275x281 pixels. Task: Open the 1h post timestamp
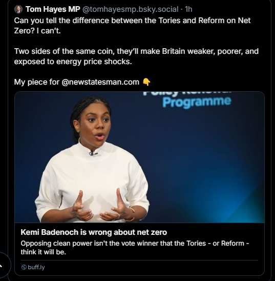pos(188,9)
